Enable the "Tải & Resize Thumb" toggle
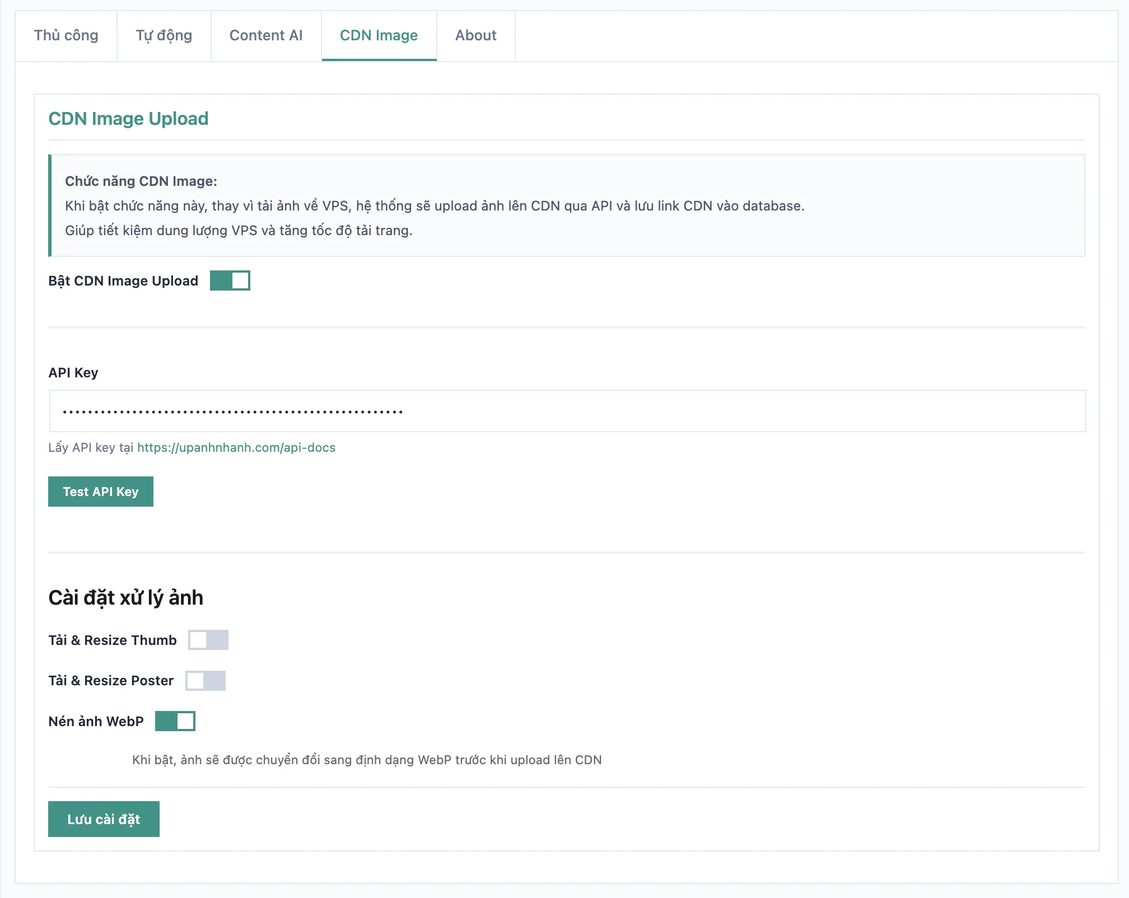The image size is (1129, 898). pos(208,640)
